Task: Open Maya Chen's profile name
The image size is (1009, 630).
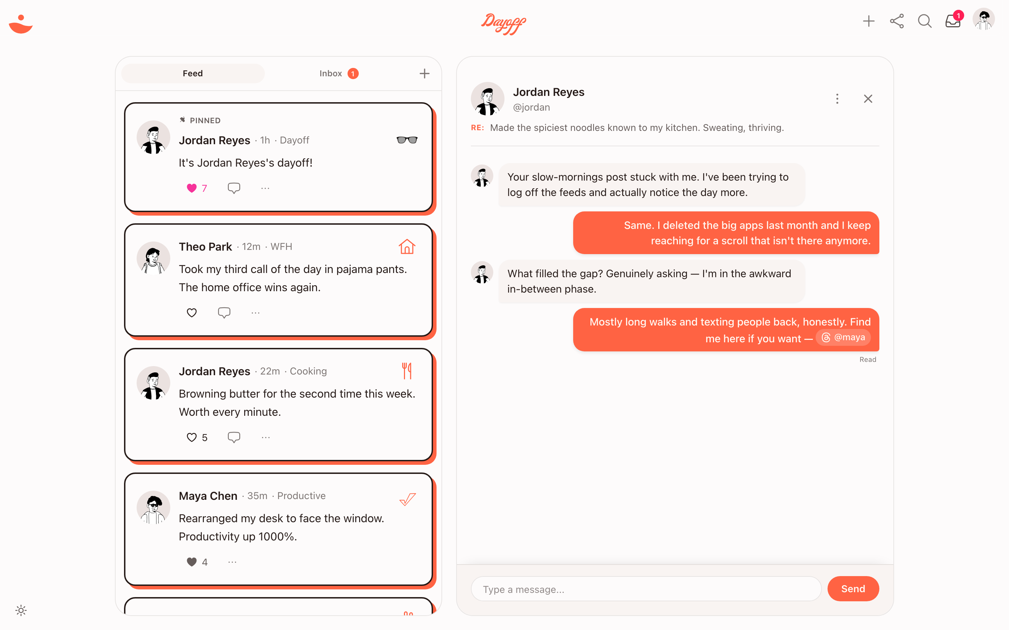Action: (x=208, y=496)
